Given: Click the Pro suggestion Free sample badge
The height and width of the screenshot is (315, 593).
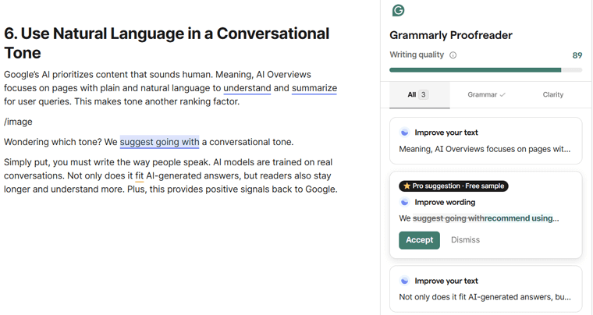Looking at the screenshot, I should click(x=453, y=186).
